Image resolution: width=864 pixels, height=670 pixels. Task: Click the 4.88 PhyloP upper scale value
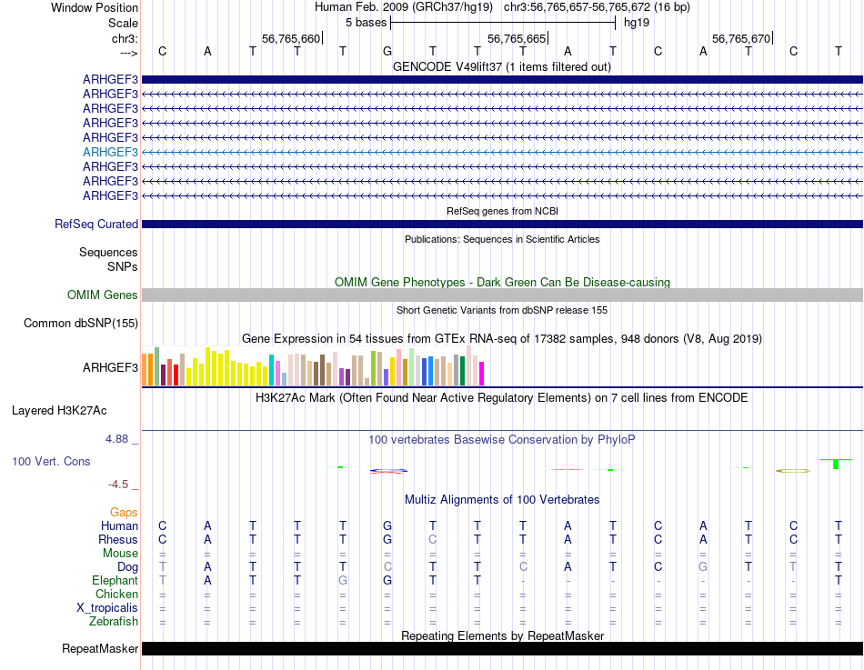pos(116,439)
